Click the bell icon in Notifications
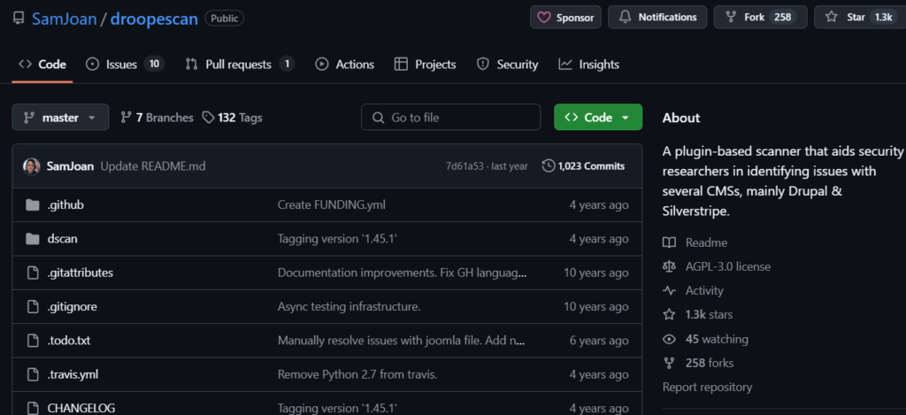 click(626, 18)
